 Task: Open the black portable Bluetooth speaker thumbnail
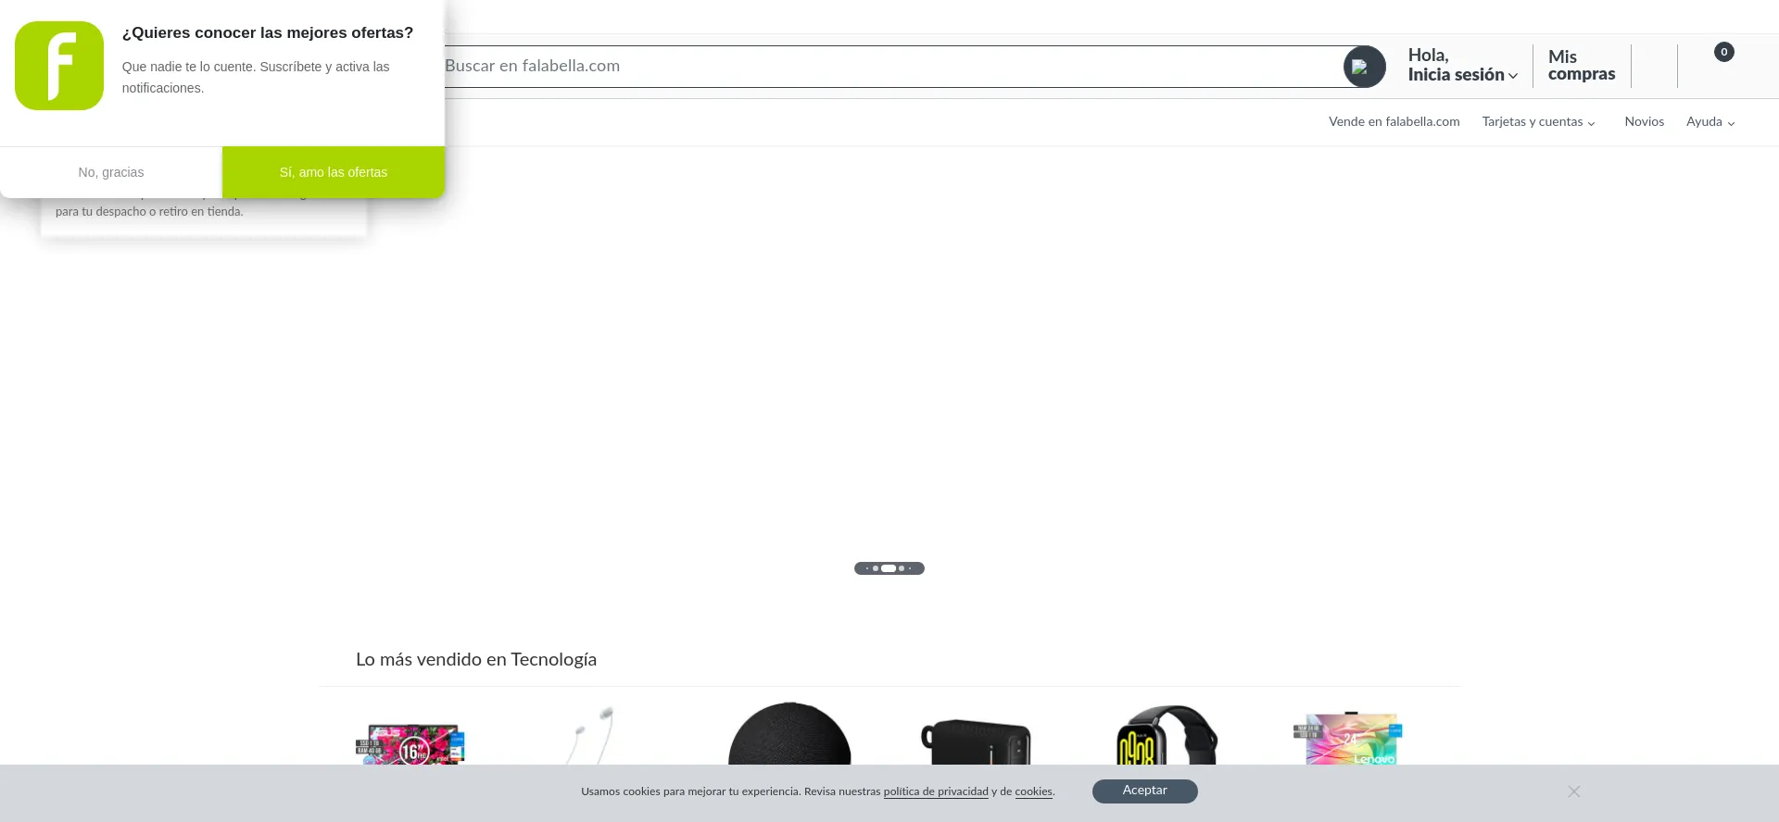click(x=977, y=742)
